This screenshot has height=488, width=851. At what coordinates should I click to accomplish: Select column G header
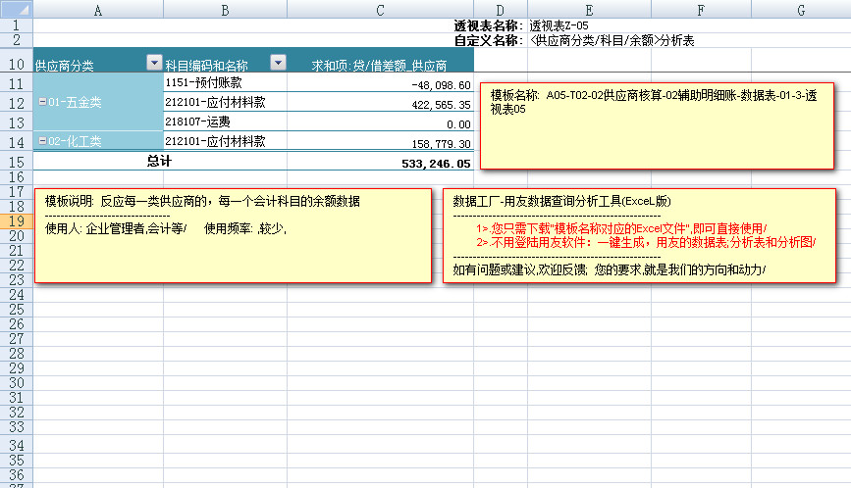[x=801, y=9]
